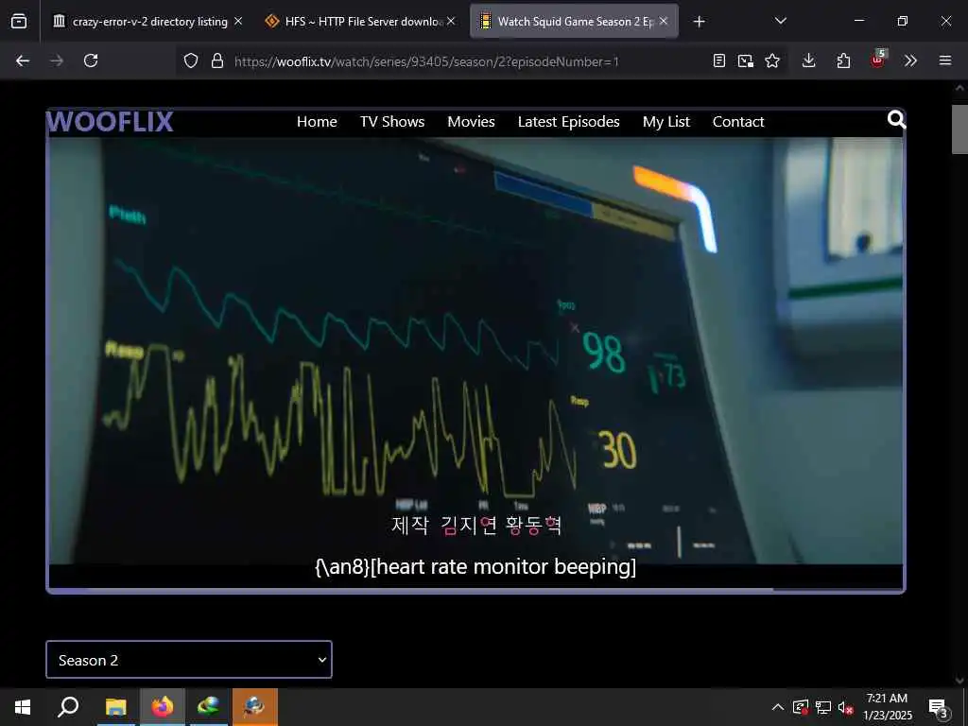Open the Windows Start menu
Viewport: 968px width, 726px height.
23,707
